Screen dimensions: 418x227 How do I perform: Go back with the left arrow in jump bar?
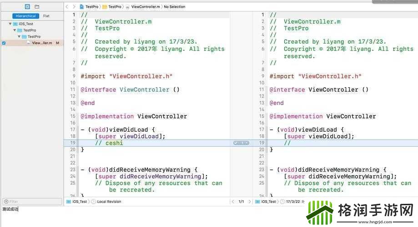pyautogui.click(x=67, y=7)
